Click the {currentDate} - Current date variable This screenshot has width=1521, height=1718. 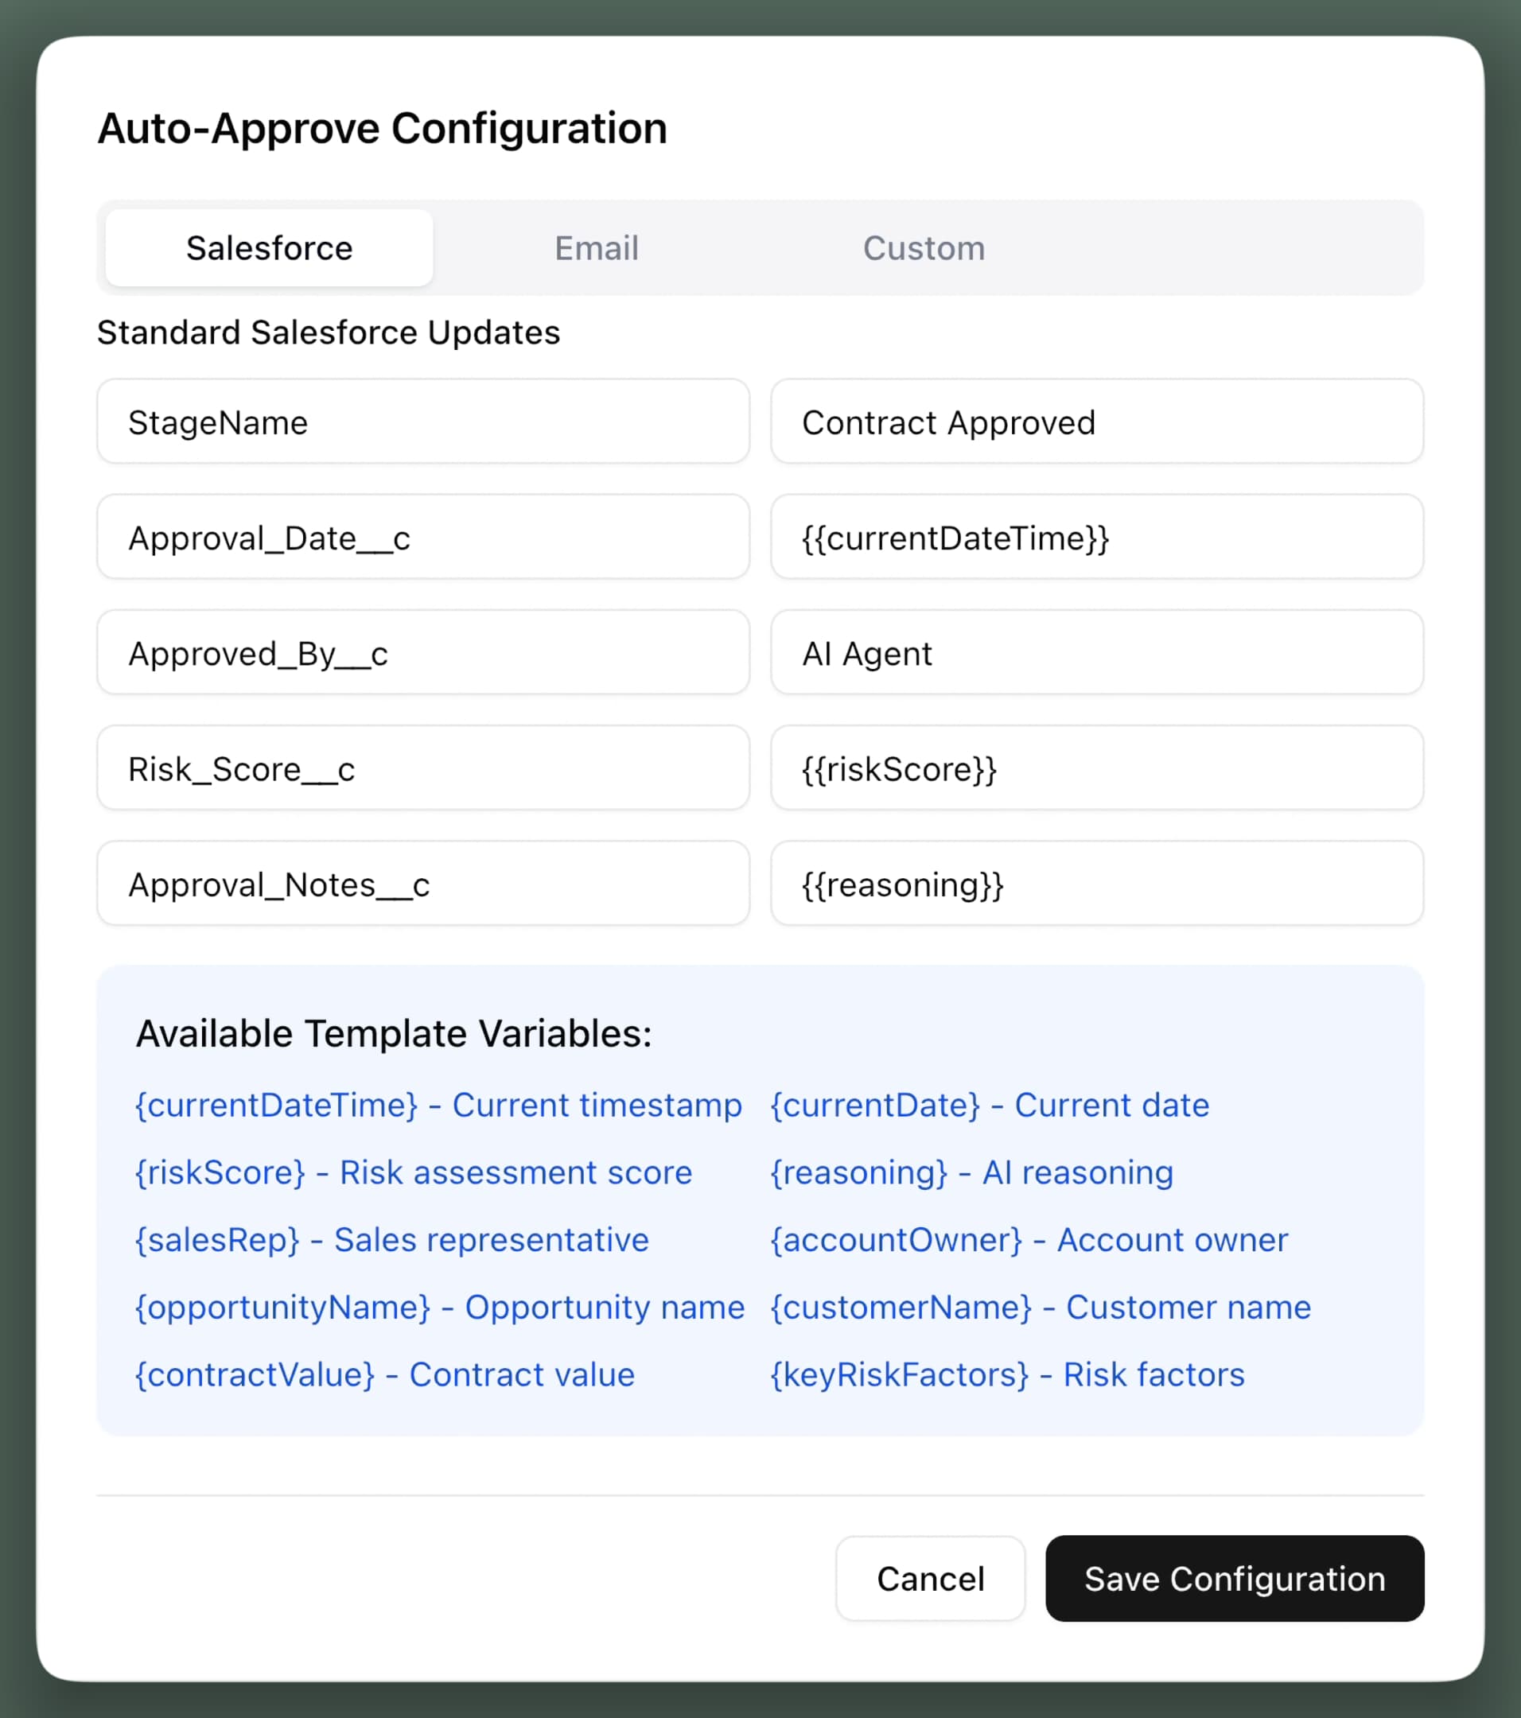[990, 1106]
